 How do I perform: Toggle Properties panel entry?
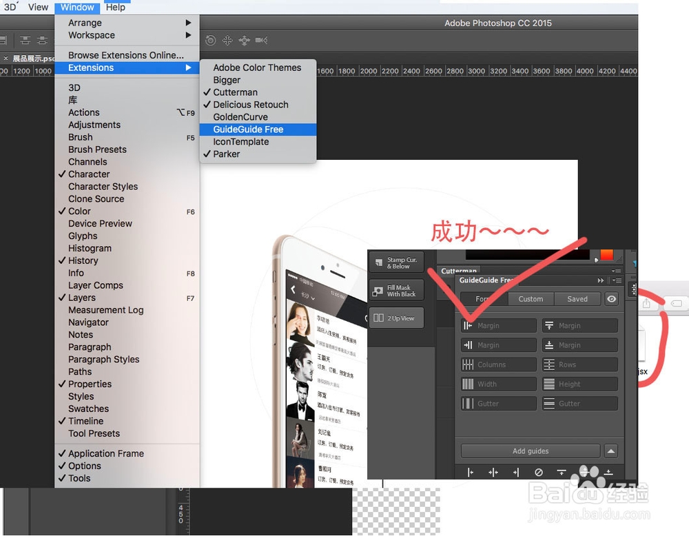click(127, 384)
